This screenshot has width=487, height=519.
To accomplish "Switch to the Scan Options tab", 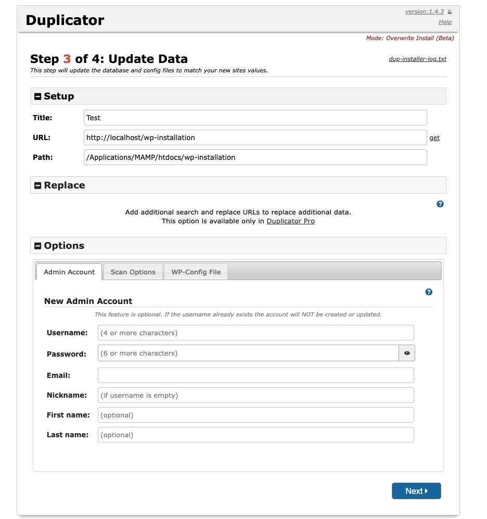I will (x=133, y=272).
